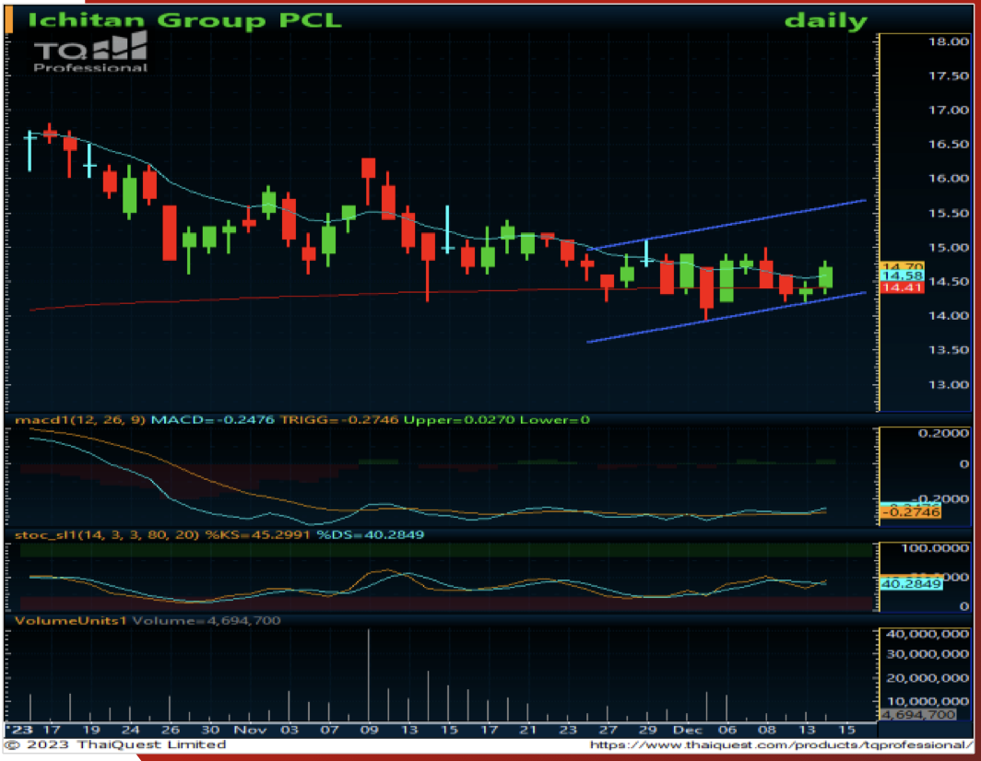The height and width of the screenshot is (761, 981).
Task: Click the Volume=4,694,700 readout
Action: tap(207, 620)
